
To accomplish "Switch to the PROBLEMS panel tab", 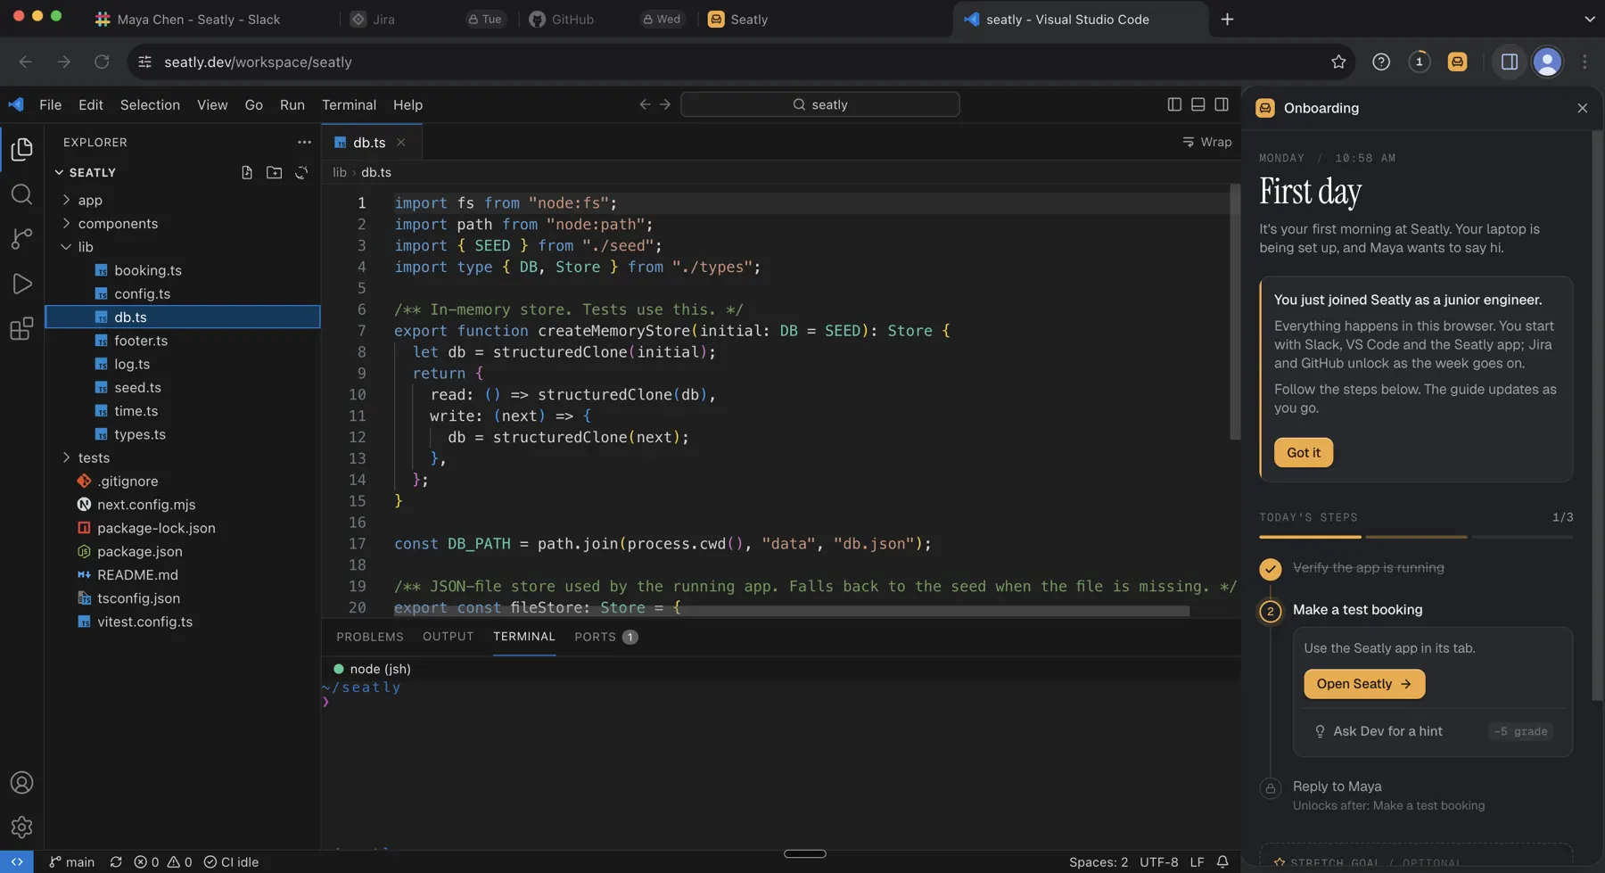I will (x=370, y=637).
